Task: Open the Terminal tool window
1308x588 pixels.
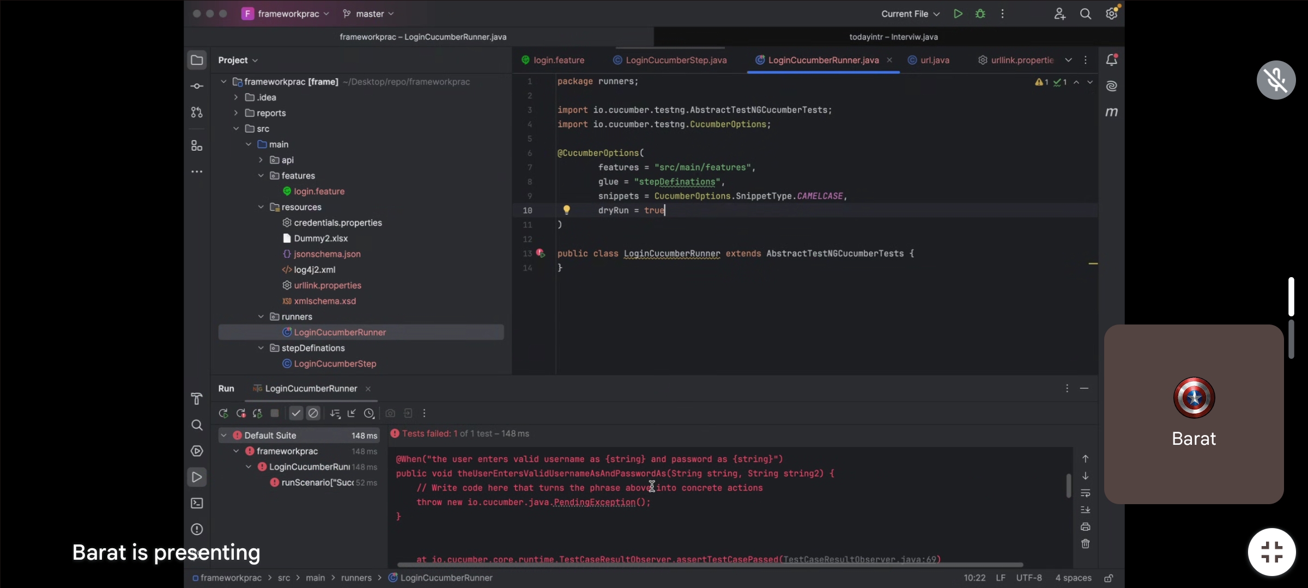Action: pyautogui.click(x=197, y=503)
